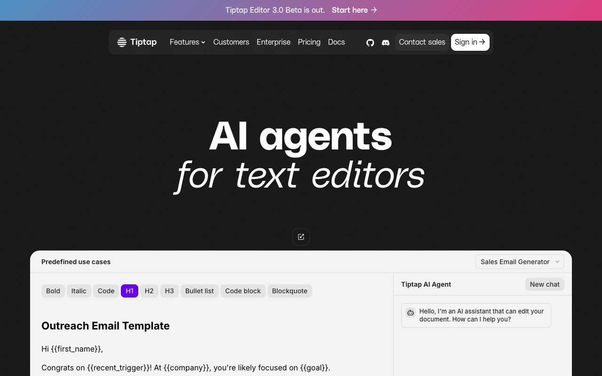Toggle Italic formatting
This screenshot has width=602, height=376.
tap(79, 291)
